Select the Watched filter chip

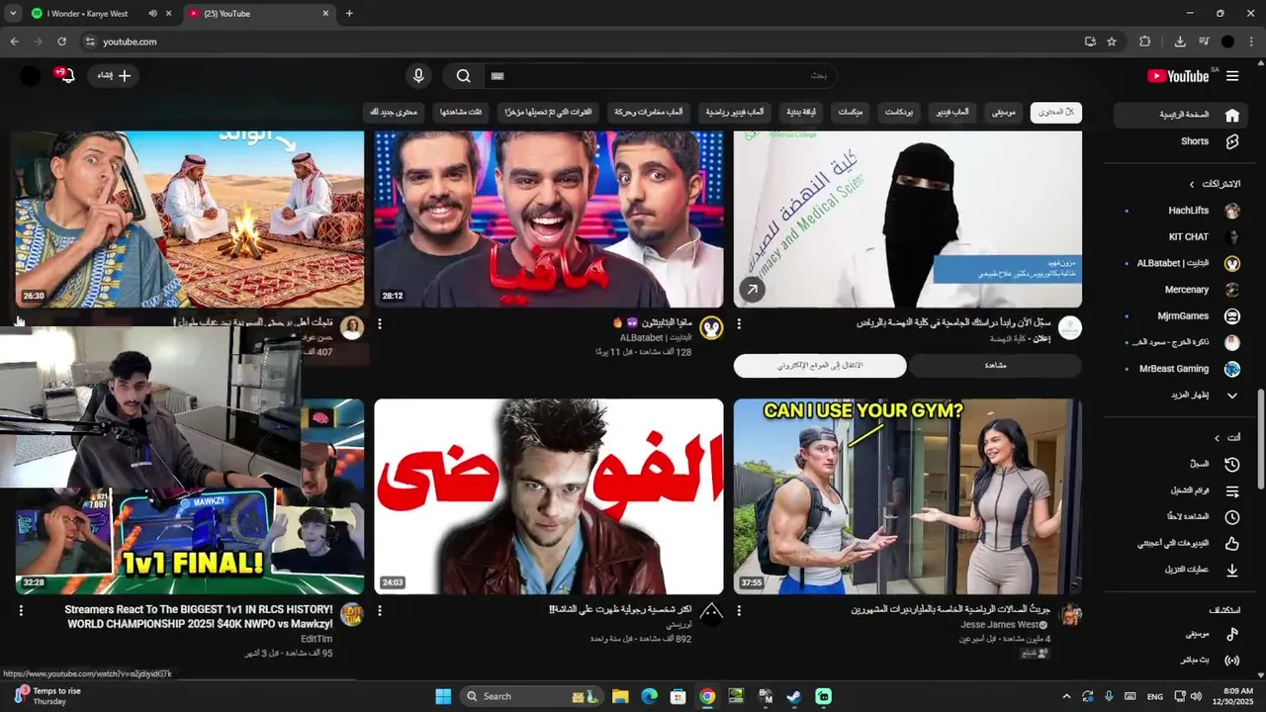(x=461, y=113)
